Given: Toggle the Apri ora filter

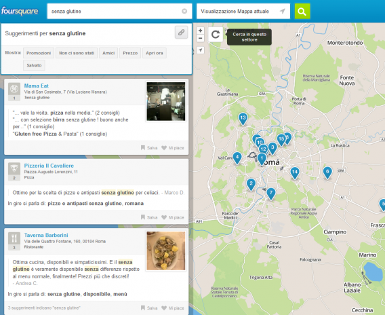Looking at the screenshot, I should [154, 53].
